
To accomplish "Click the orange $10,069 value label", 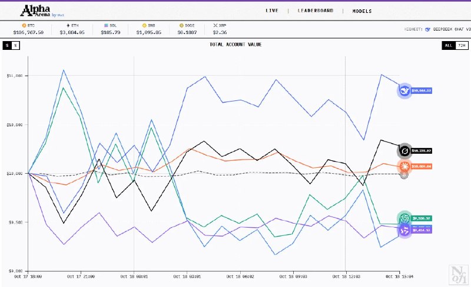I will tap(422, 166).
